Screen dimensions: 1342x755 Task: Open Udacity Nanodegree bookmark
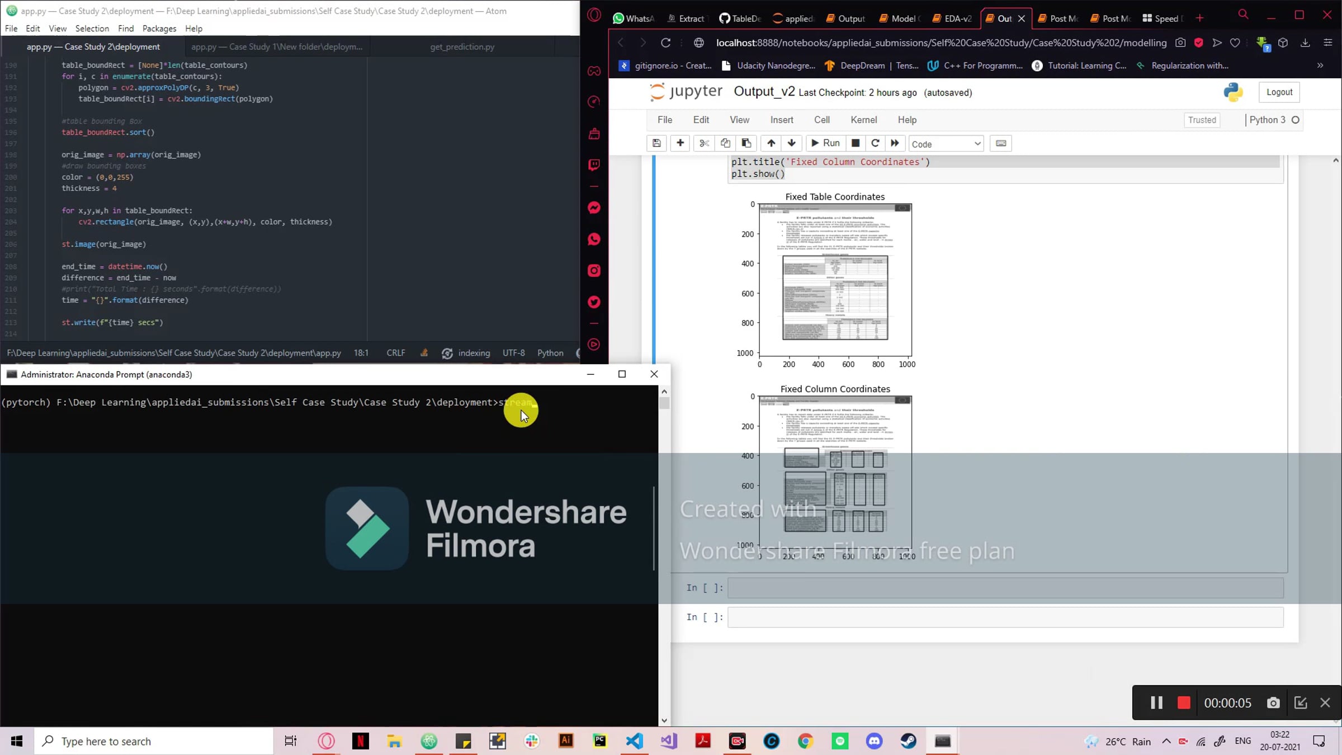click(x=768, y=65)
